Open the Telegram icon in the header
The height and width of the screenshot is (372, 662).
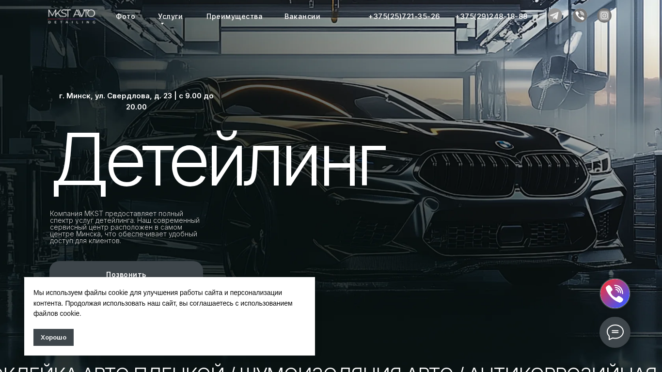(555, 16)
